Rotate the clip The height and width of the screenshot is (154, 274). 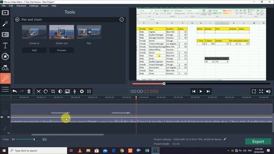(x=46, y=91)
